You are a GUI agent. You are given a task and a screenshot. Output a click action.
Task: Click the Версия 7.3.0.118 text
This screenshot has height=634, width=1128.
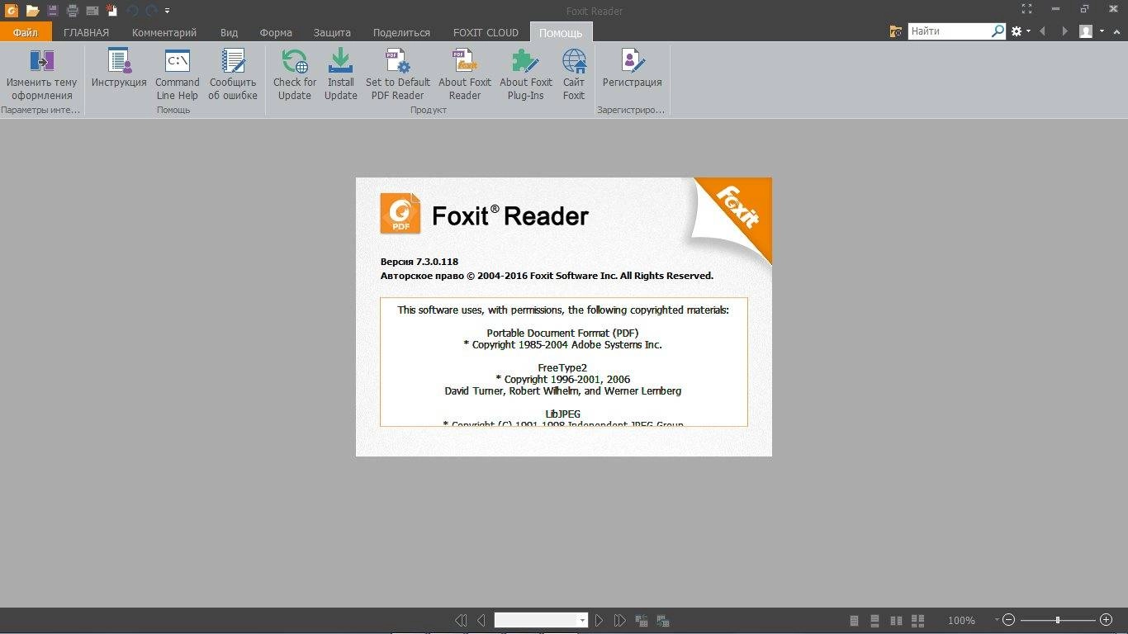click(419, 262)
